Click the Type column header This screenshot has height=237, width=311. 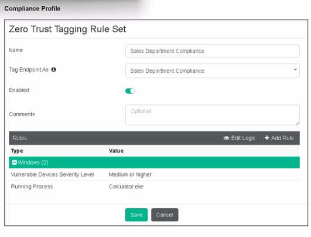[17, 151]
